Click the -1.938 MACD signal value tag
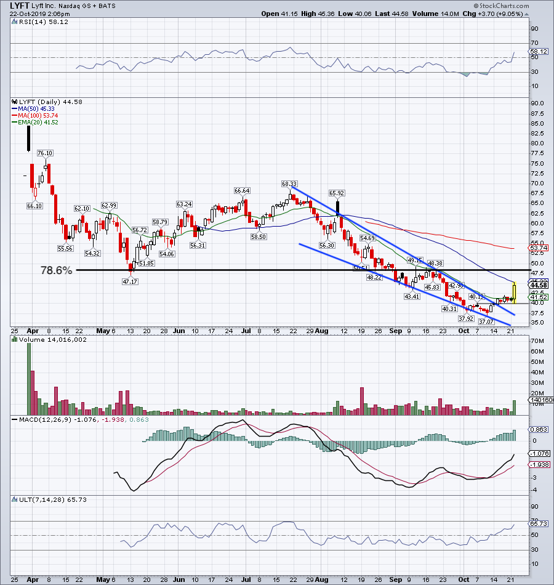 [540, 464]
